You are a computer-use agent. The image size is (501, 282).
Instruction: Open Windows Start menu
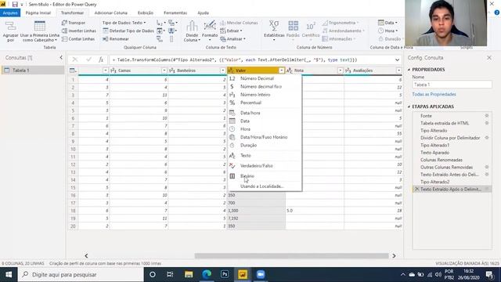click(9, 274)
